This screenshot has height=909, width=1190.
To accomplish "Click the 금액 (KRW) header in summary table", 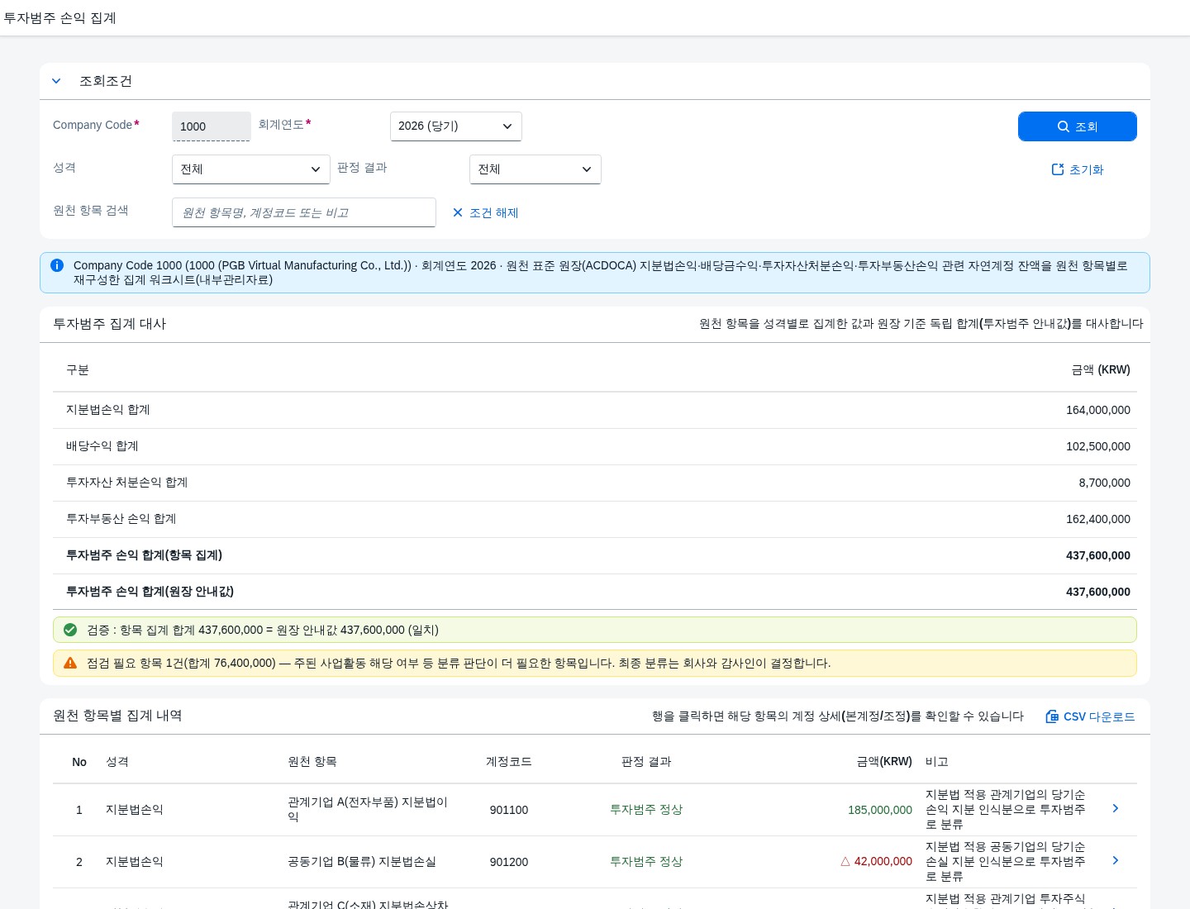I will (x=1101, y=370).
